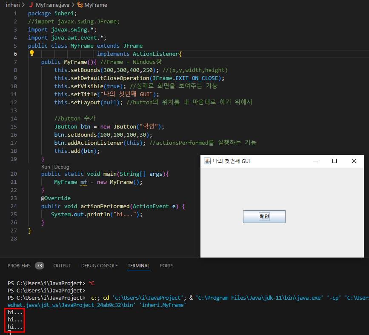Screen dimensions: 369x335
Task: Click 'import java.awt.event.*;' line
Action: tap(67, 37)
